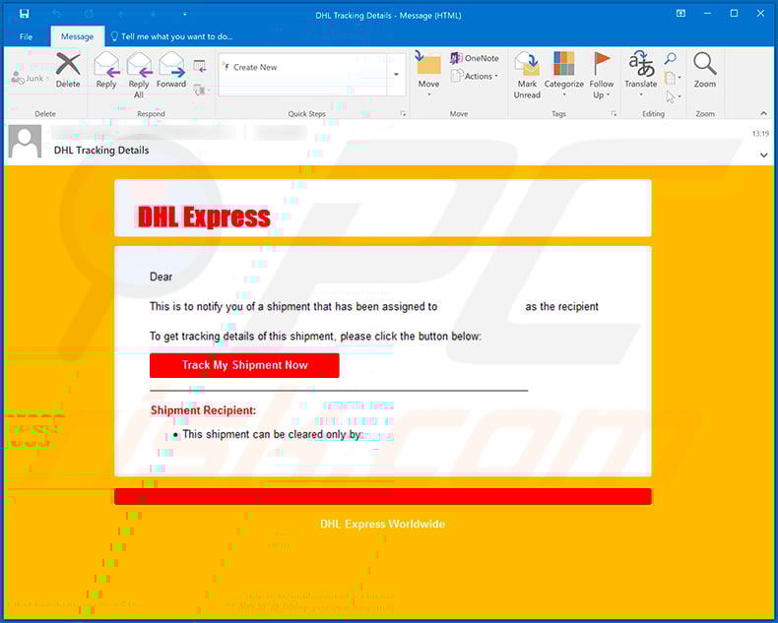Image resolution: width=778 pixels, height=623 pixels.
Task: Collapse the ribbon with the chevron
Action: click(x=763, y=113)
